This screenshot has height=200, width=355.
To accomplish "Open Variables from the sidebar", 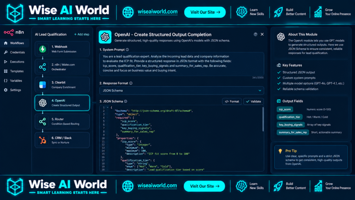I will 13,80.
